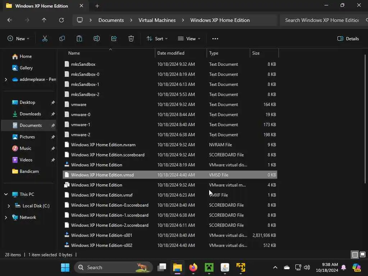368x276 pixels.
Task: Click the vertical scrollbar of the file list
Action: tap(365, 119)
